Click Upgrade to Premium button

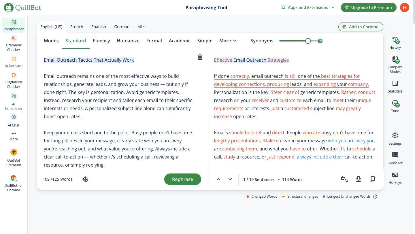368,7
